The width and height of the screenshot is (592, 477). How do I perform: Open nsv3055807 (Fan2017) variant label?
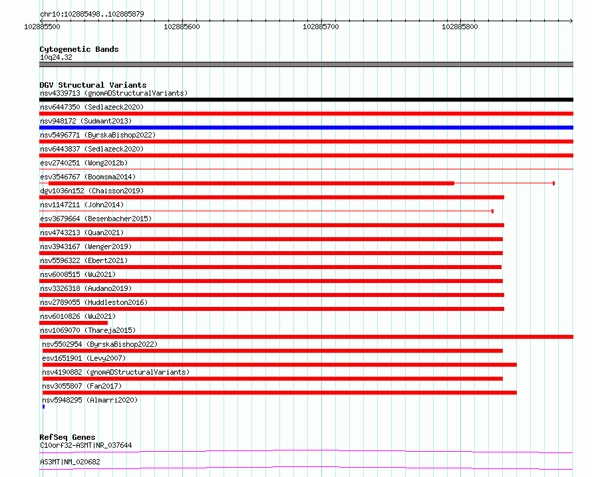[82, 386]
